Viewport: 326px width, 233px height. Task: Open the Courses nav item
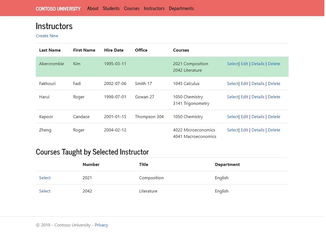(132, 8)
